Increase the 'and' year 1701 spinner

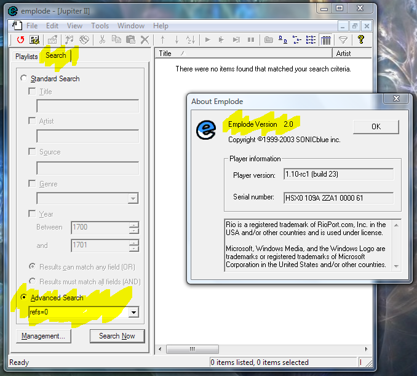point(133,242)
